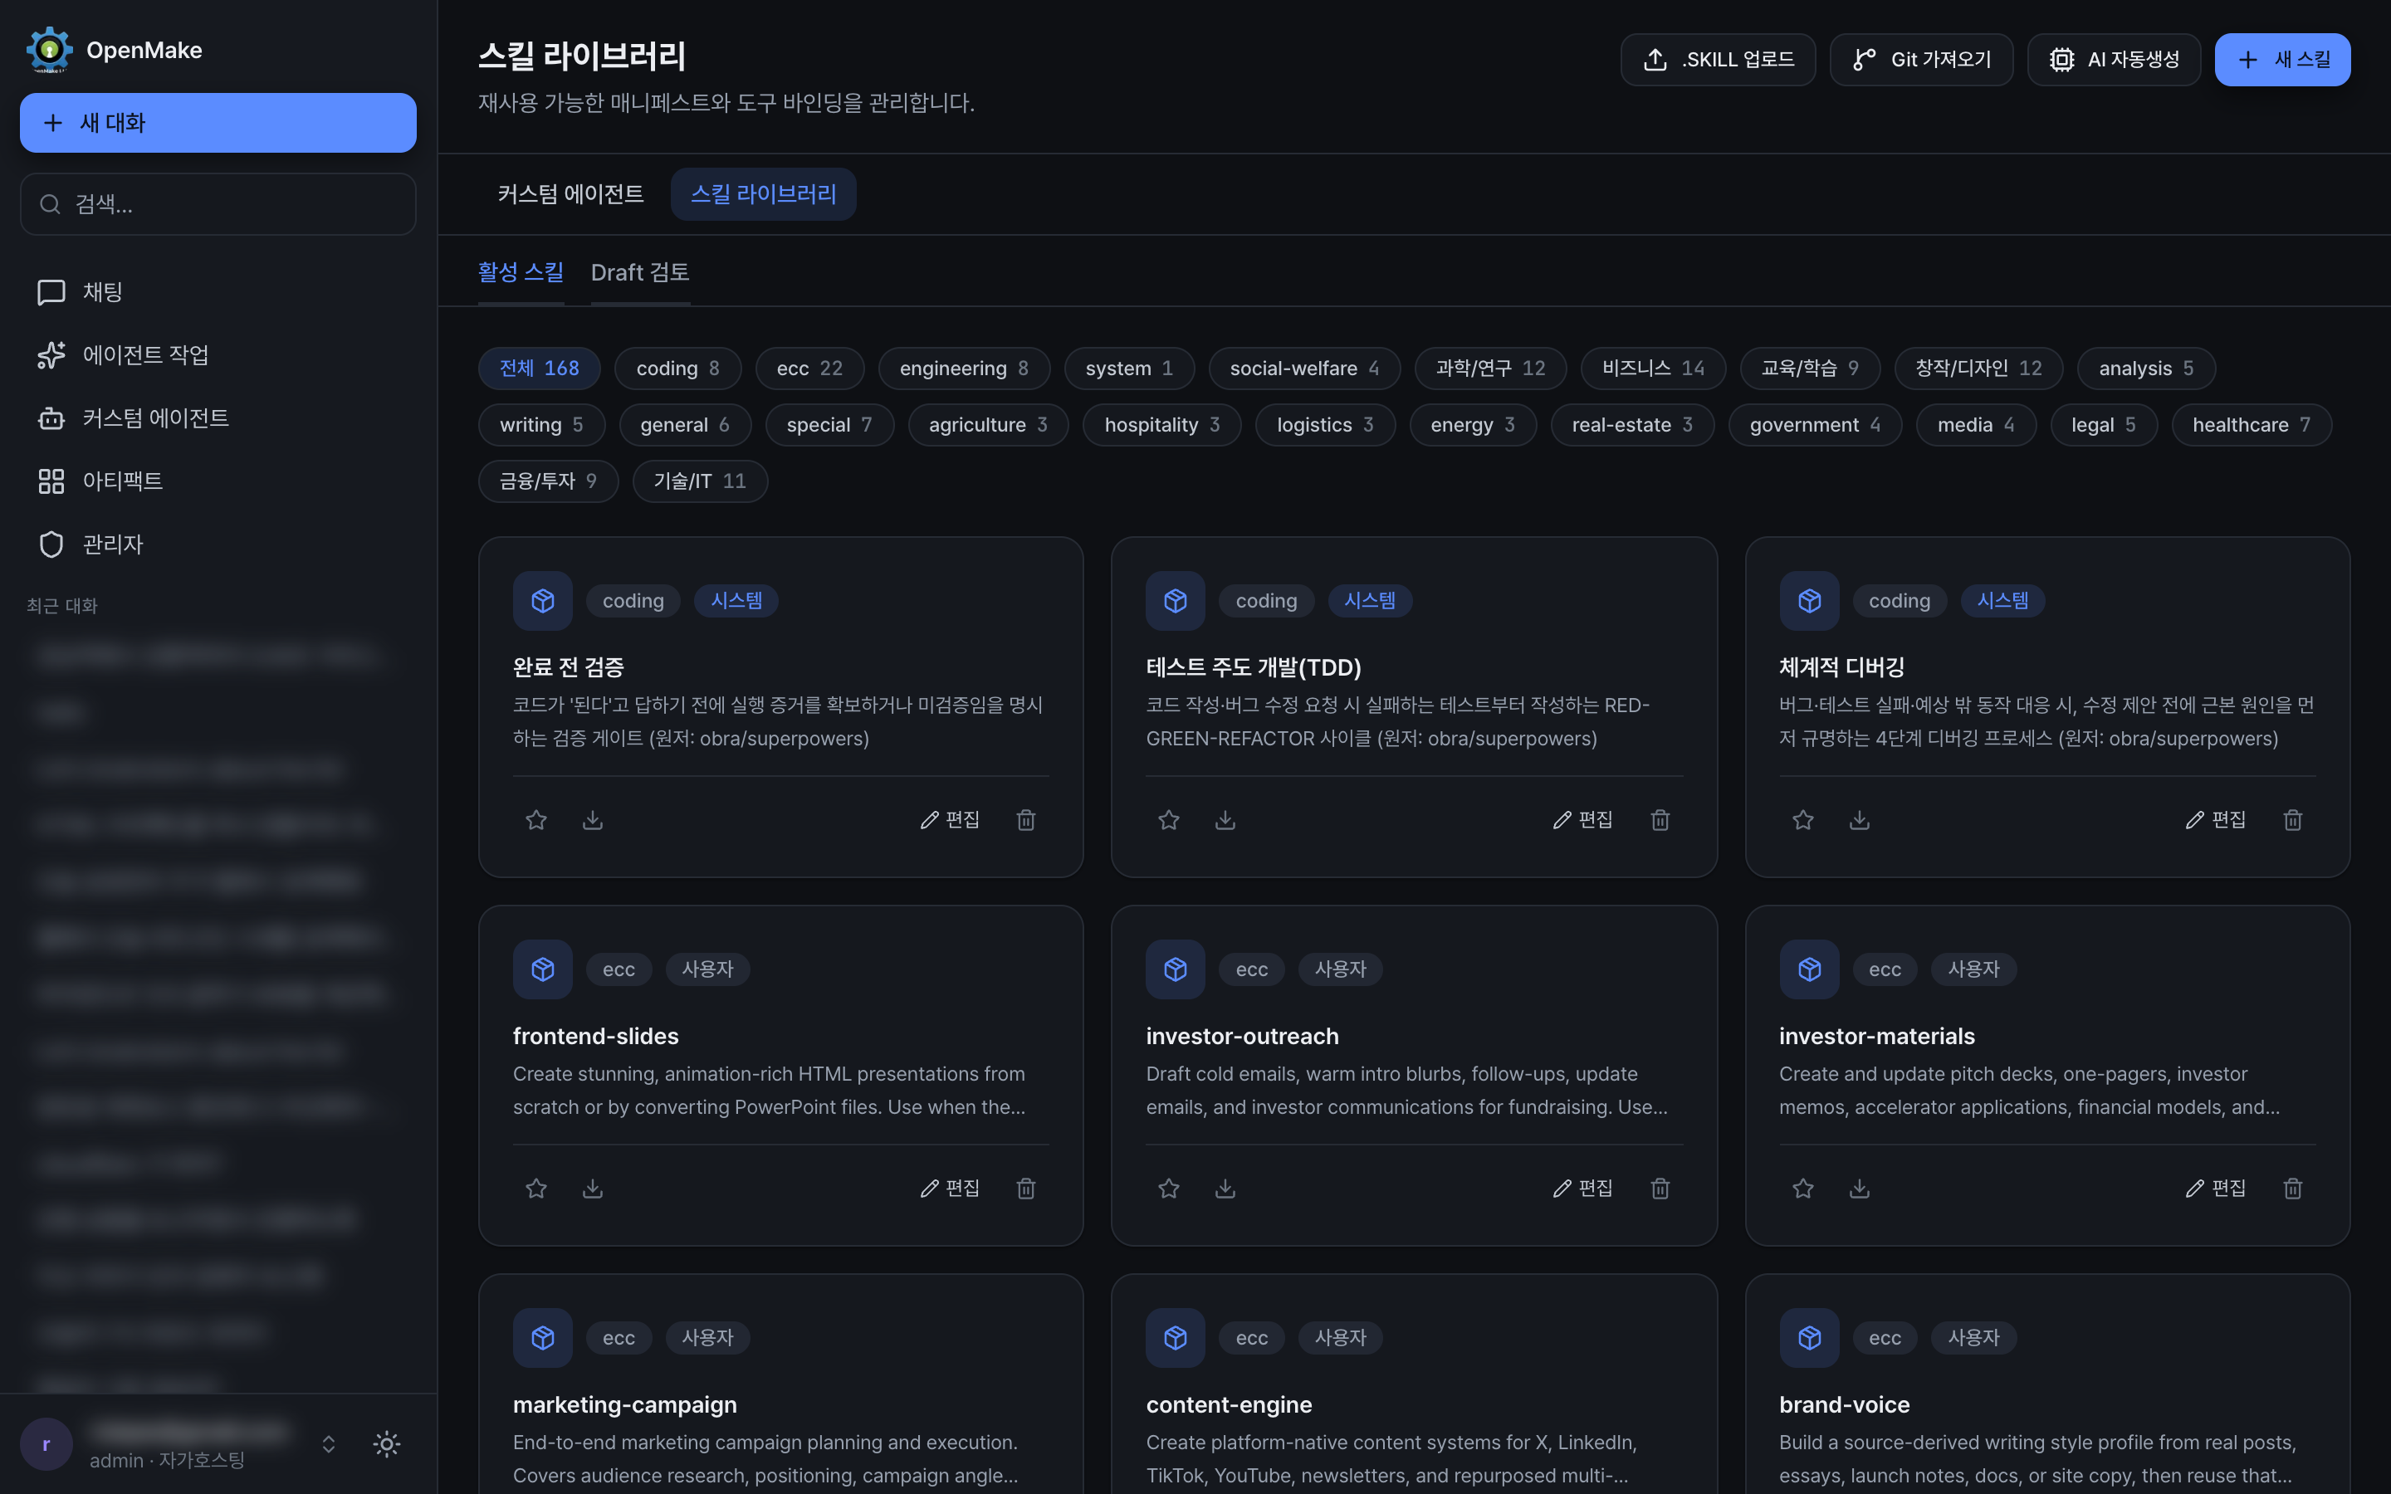Star the investor-outreach skill
This screenshot has width=2391, height=1494.
point(1169,1188)
